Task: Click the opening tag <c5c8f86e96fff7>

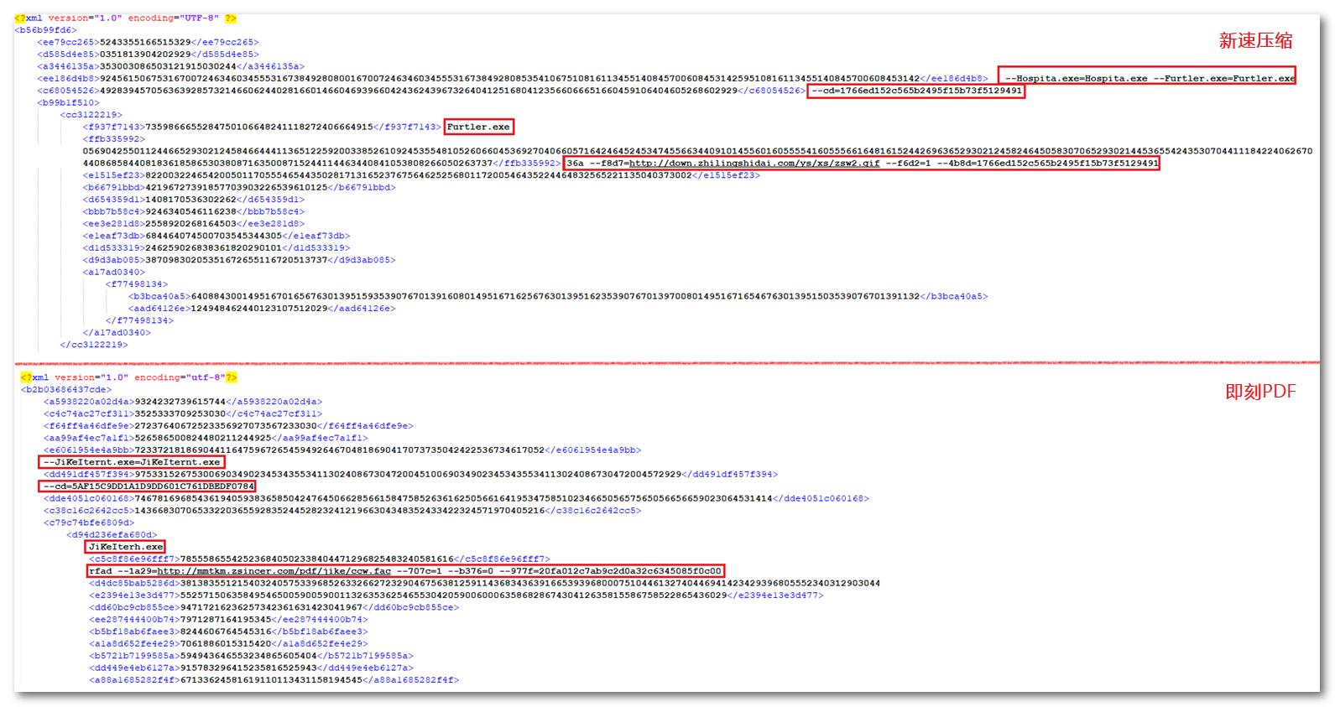Action: (x=134, y=559)
